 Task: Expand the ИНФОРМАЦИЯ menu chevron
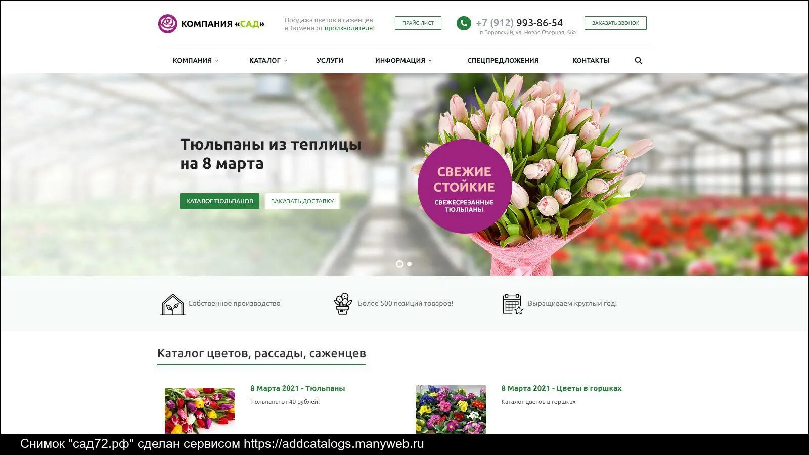click(x=430, y=60)
